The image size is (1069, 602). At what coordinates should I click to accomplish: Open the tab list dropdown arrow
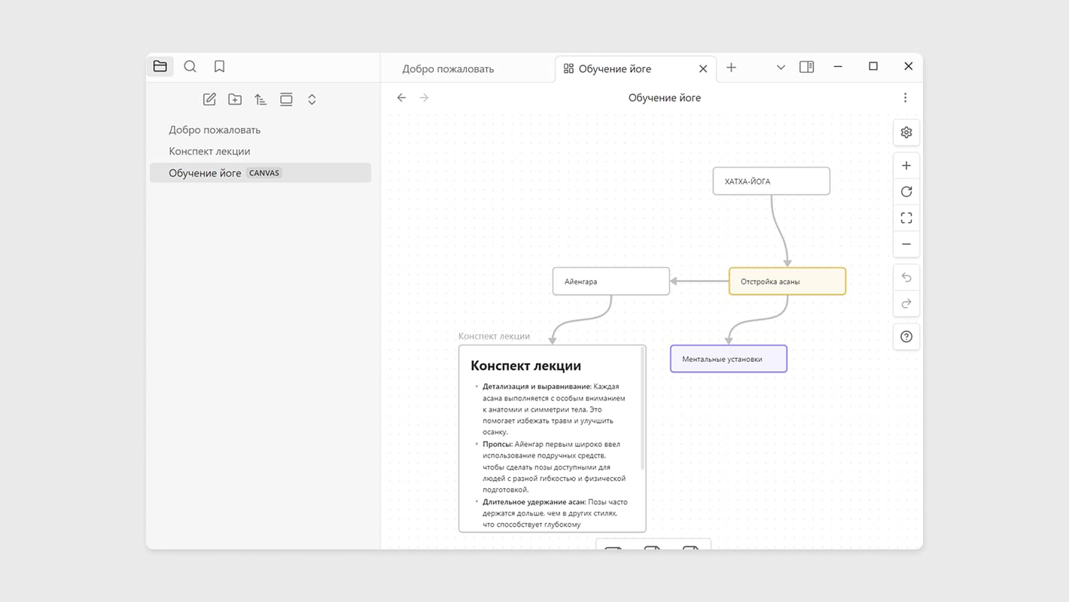pyautogui.click(x=781, y=68)
